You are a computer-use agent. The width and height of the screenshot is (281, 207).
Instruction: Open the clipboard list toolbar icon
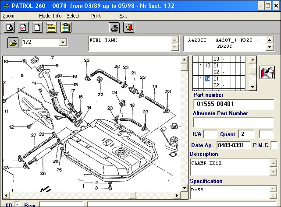point(66,28)
